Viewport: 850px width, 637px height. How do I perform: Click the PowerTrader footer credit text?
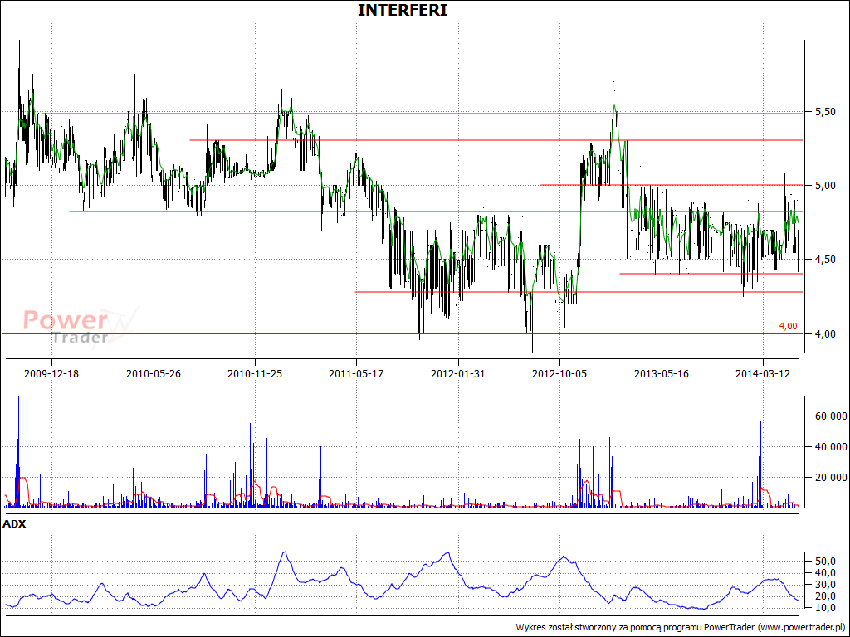tap(681, 627)
